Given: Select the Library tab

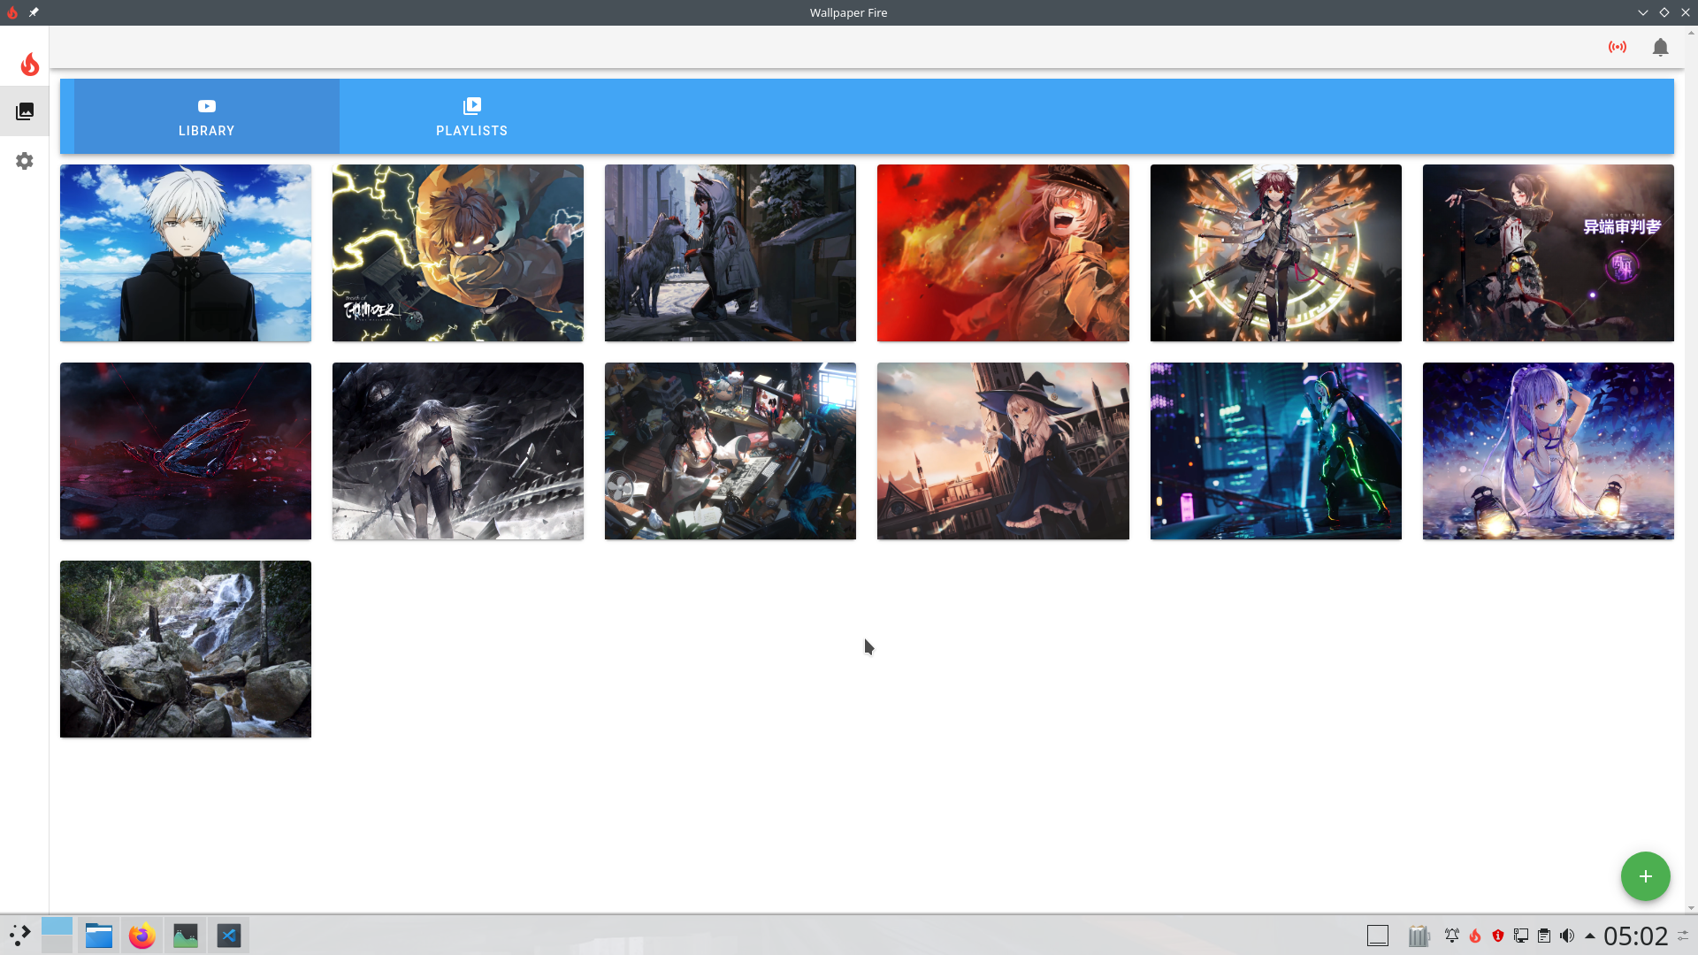Looking at the screenshot, I should coord(206,117).
